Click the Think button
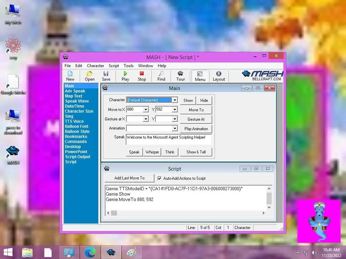Image resolution: width=346 pixels, height=259 pixels. point(170,152)
